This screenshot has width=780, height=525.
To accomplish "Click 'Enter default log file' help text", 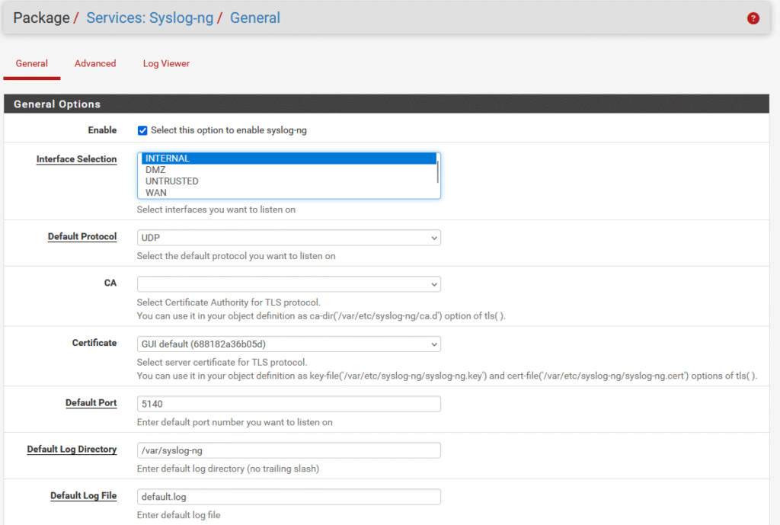I will (x=178, y=515).
